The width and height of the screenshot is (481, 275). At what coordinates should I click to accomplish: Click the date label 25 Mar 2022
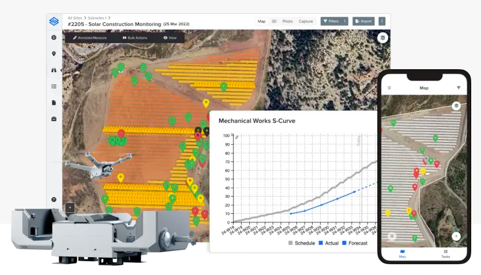tap(176, 24)
